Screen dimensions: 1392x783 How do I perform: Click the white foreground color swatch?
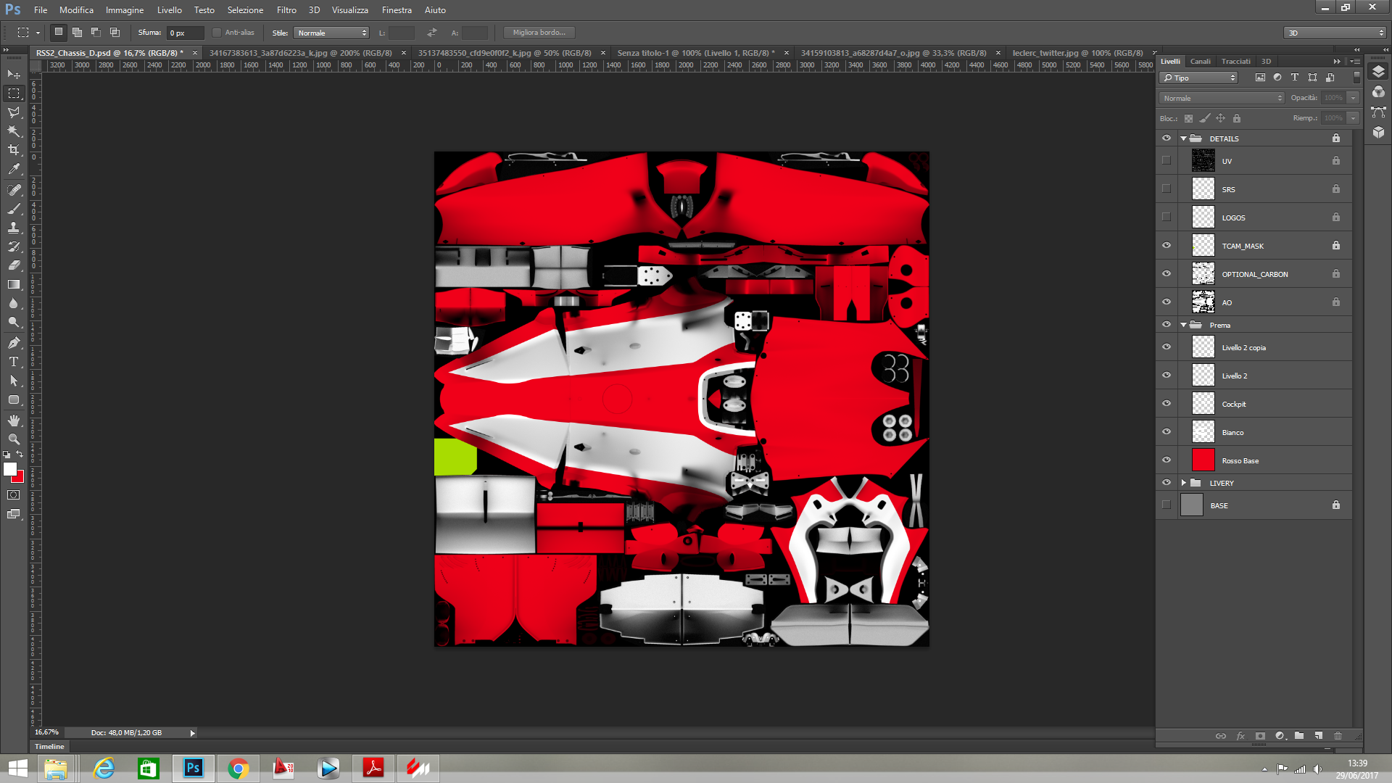coord(9,470)
